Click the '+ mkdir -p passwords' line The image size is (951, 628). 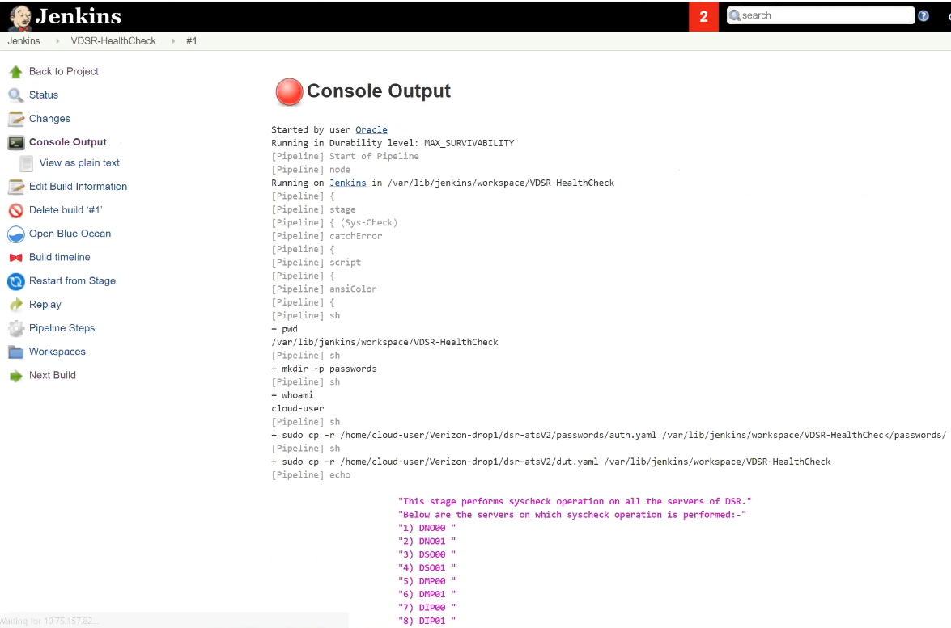coord(324,369)
